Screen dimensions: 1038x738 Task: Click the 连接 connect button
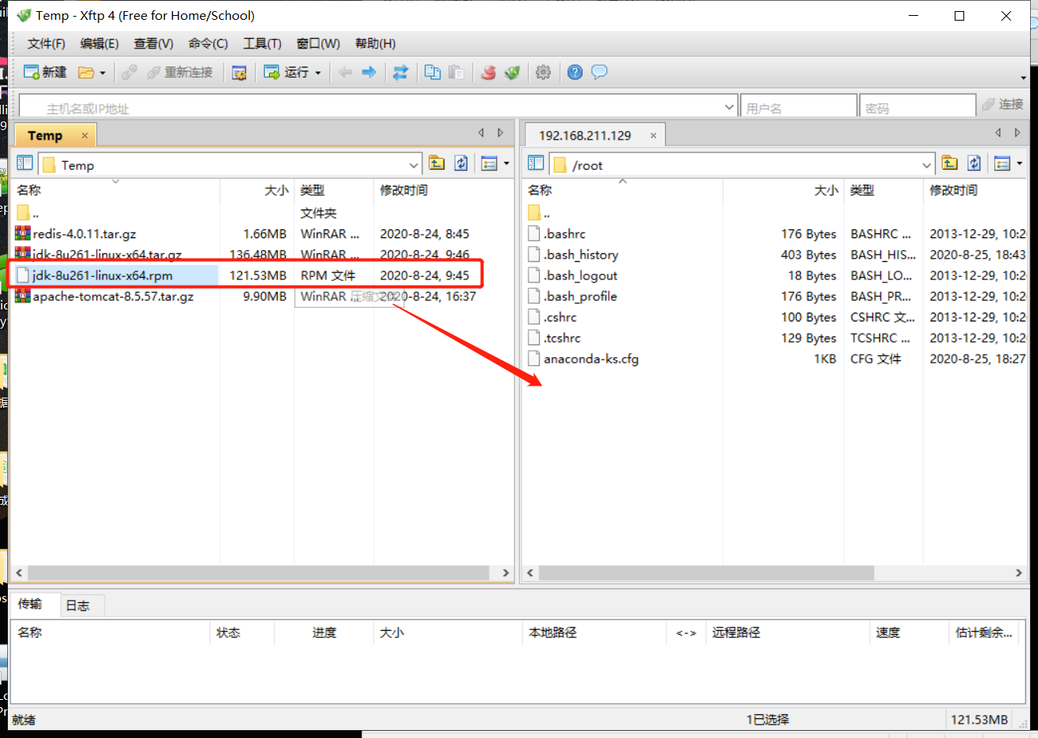tap(1009, 103)
